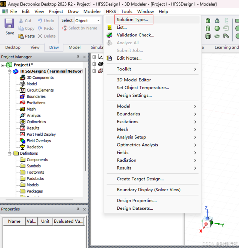
Task: Choose Solution Type from the HFSS menu
Action: pyautogui.click(x=152, y=20)
